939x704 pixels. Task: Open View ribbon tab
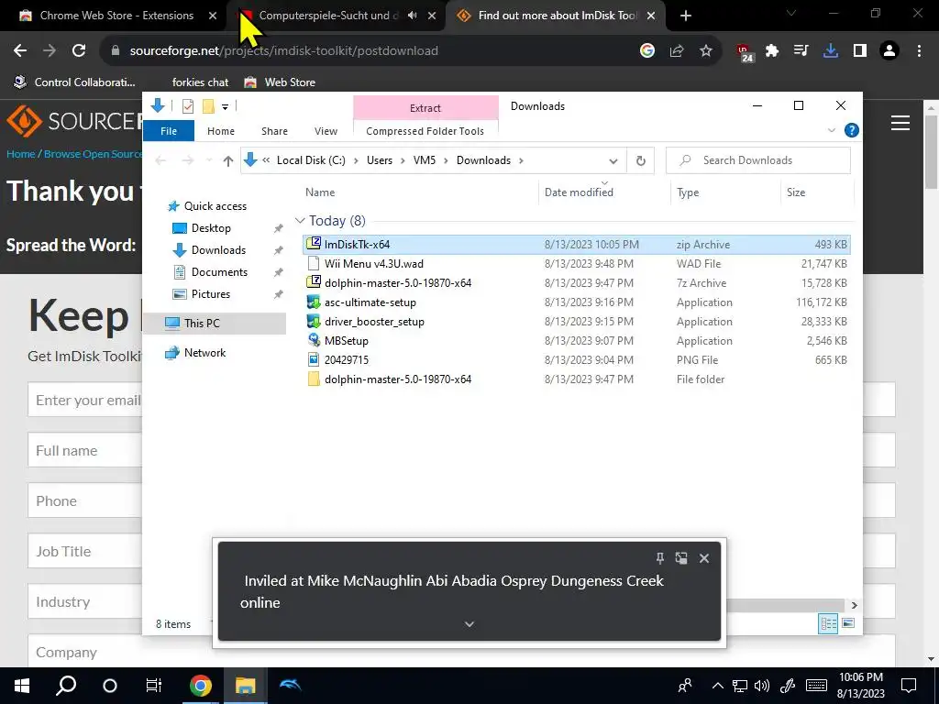coord(326,131)
